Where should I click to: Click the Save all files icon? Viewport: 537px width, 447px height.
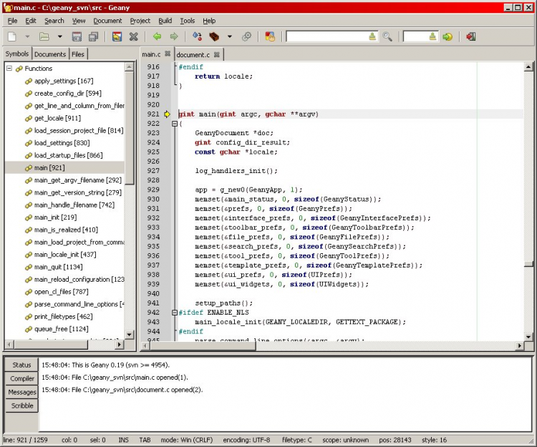93,36
